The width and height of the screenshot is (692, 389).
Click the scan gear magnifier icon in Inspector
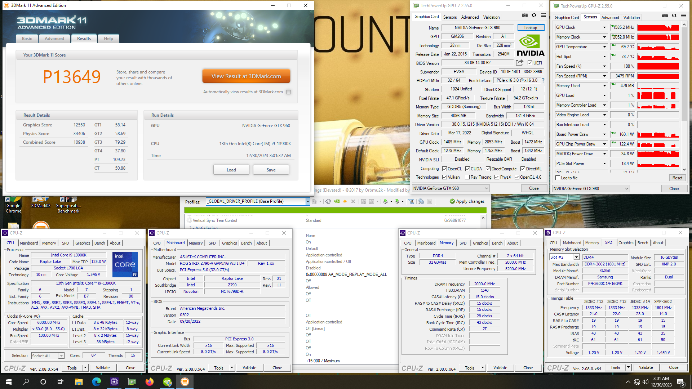(x=421, y=201)
